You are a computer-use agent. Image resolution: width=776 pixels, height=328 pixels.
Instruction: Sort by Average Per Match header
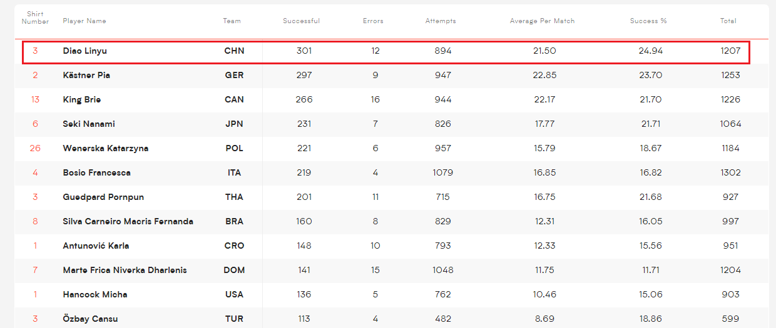[542, 21]
